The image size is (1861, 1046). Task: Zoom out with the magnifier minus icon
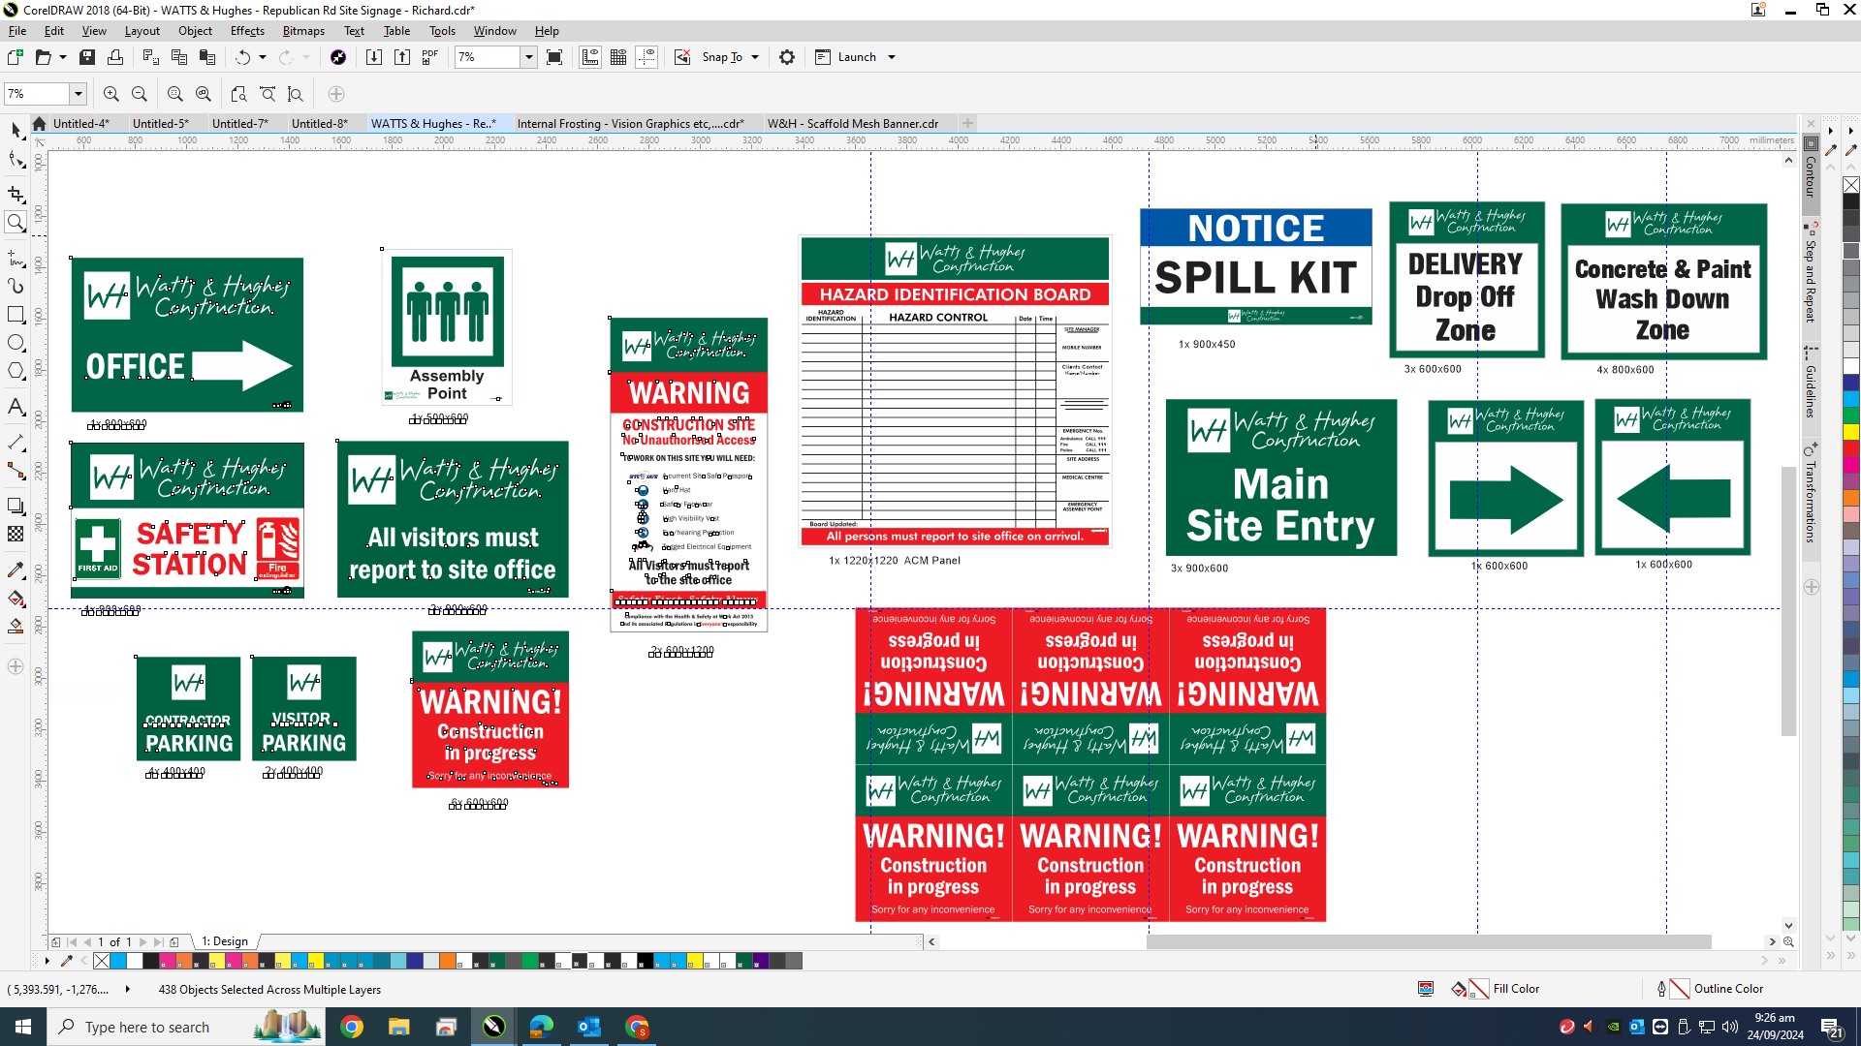point(140,94)
